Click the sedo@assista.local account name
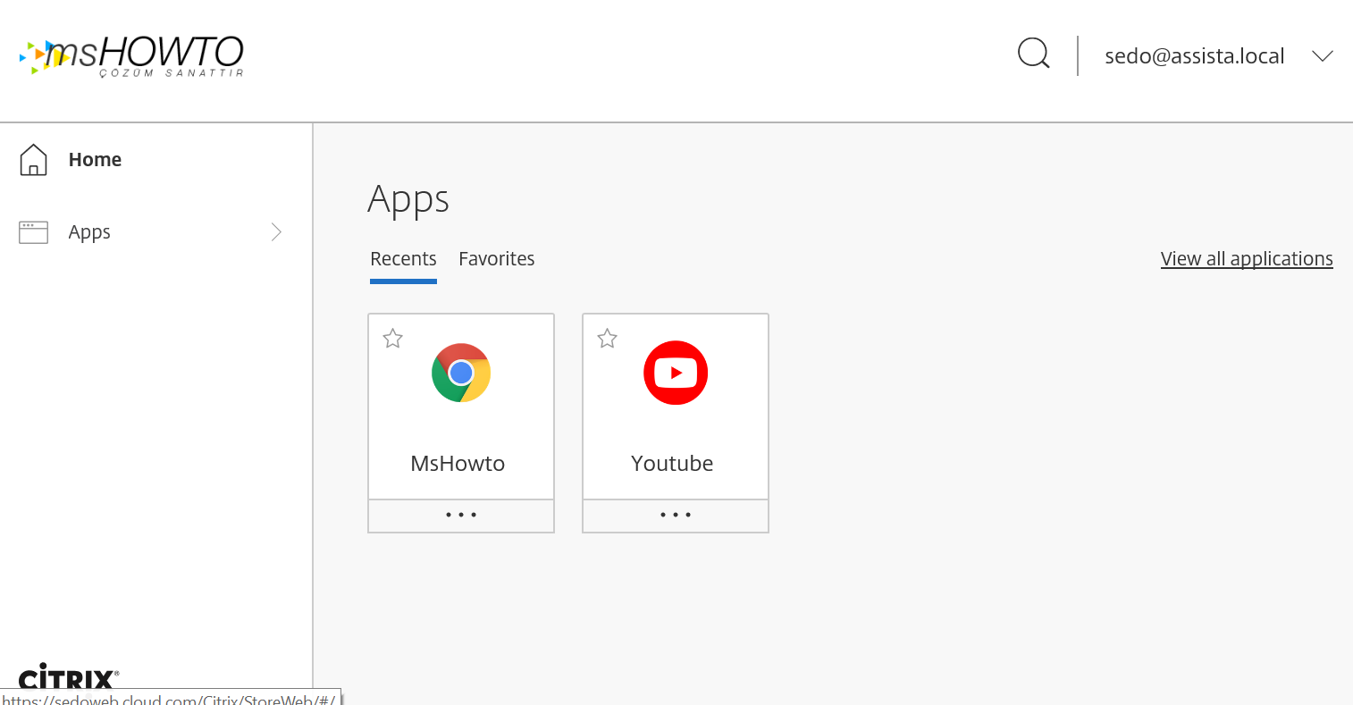The height and width of the screenshot is (705, 1353). click(1195, 56)
